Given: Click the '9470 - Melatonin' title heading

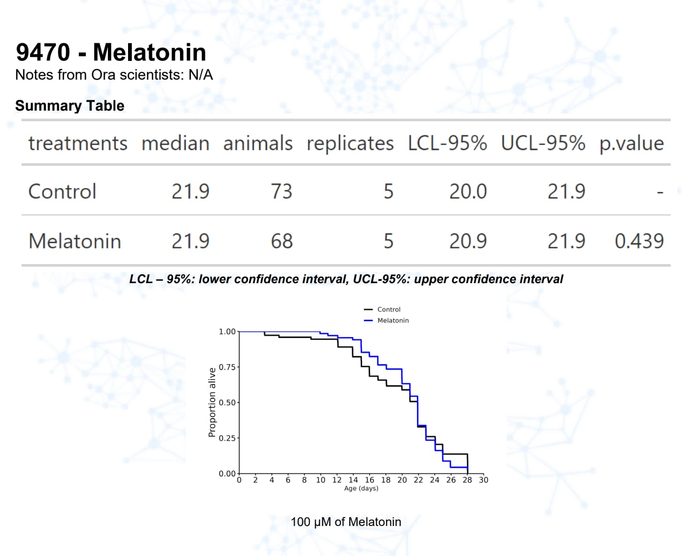Looking at the screenshot, I should 111,52.
